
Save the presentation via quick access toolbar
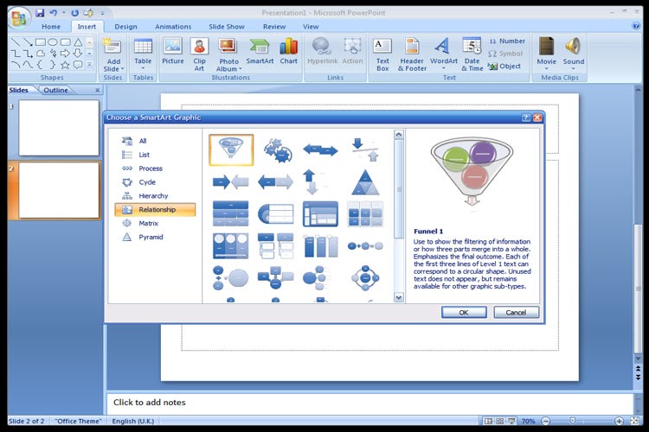[40, 13]
